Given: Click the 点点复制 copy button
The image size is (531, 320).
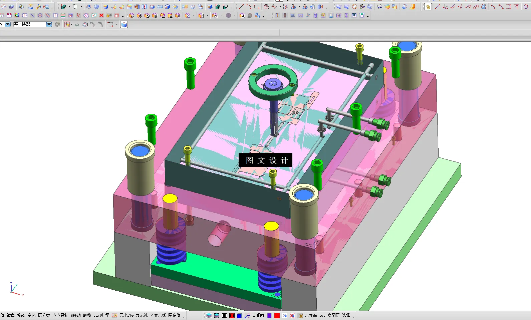Looking at the screenshot, I should coord(60,315).
